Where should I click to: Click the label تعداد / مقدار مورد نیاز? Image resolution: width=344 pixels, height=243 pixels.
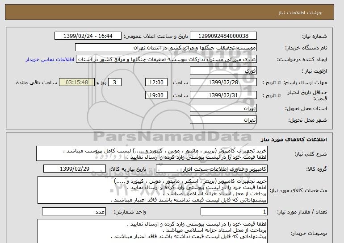click(302, 212)
